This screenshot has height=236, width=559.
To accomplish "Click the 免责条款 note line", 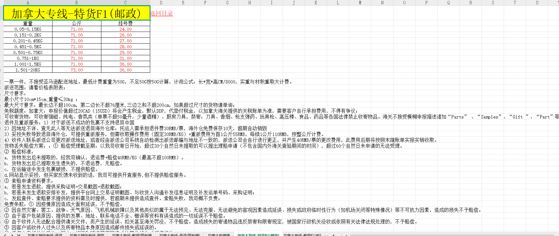I will 64,204.
